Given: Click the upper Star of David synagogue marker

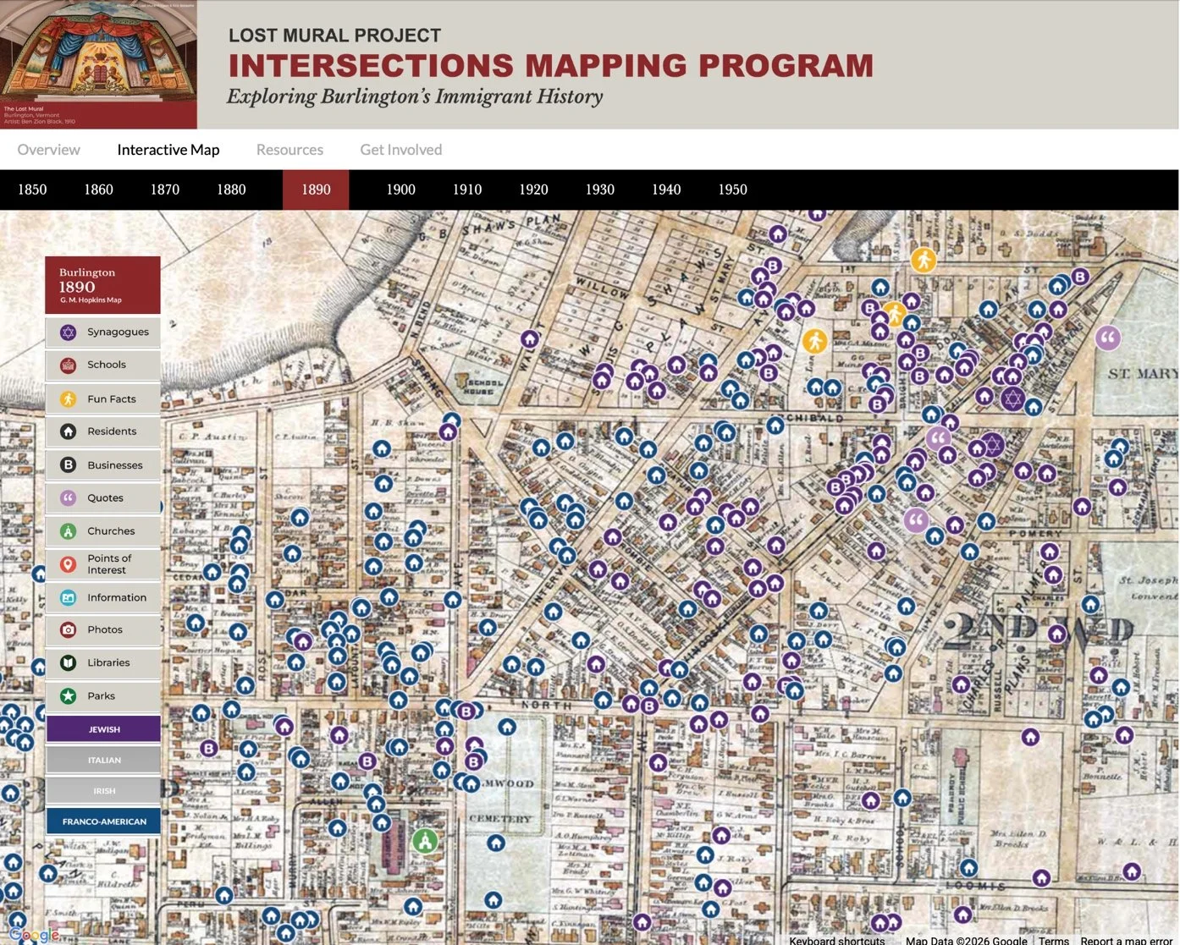Looking at the screenshot, I should [x=1012, y=399].
